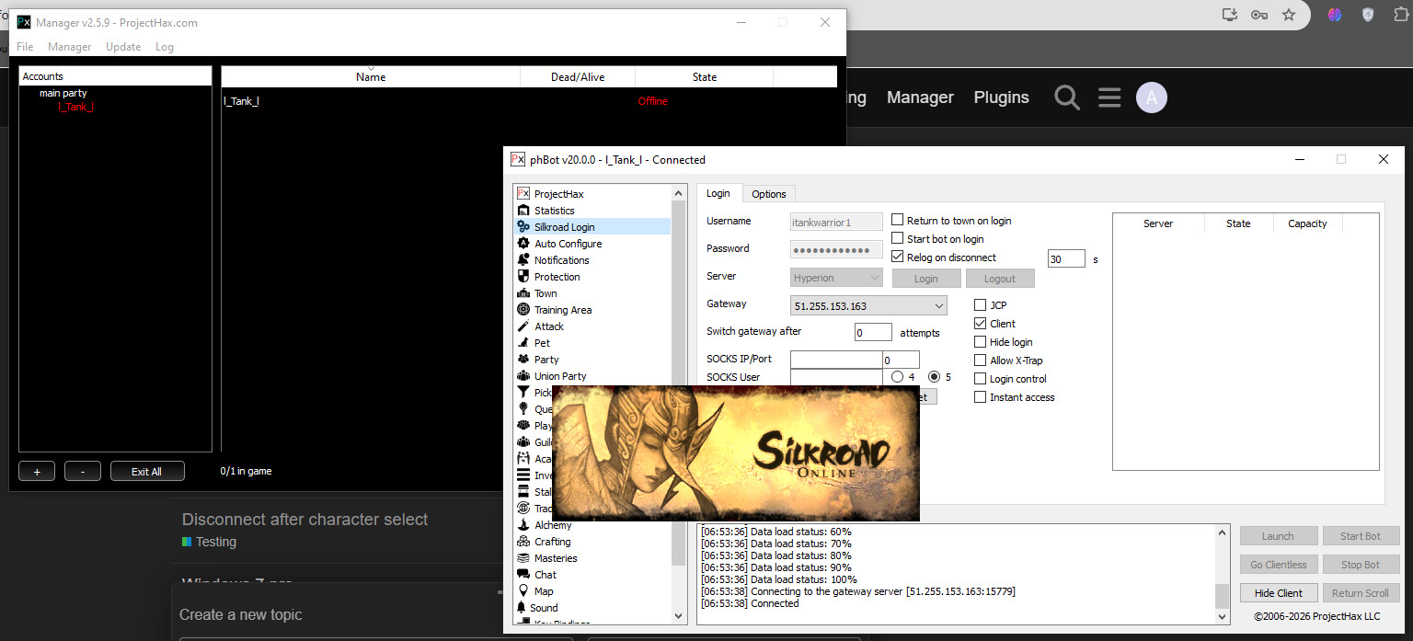Click the Map pin icon
Image resolution: width=1413 pixels, height=641 pixels.
pos(523,591)
